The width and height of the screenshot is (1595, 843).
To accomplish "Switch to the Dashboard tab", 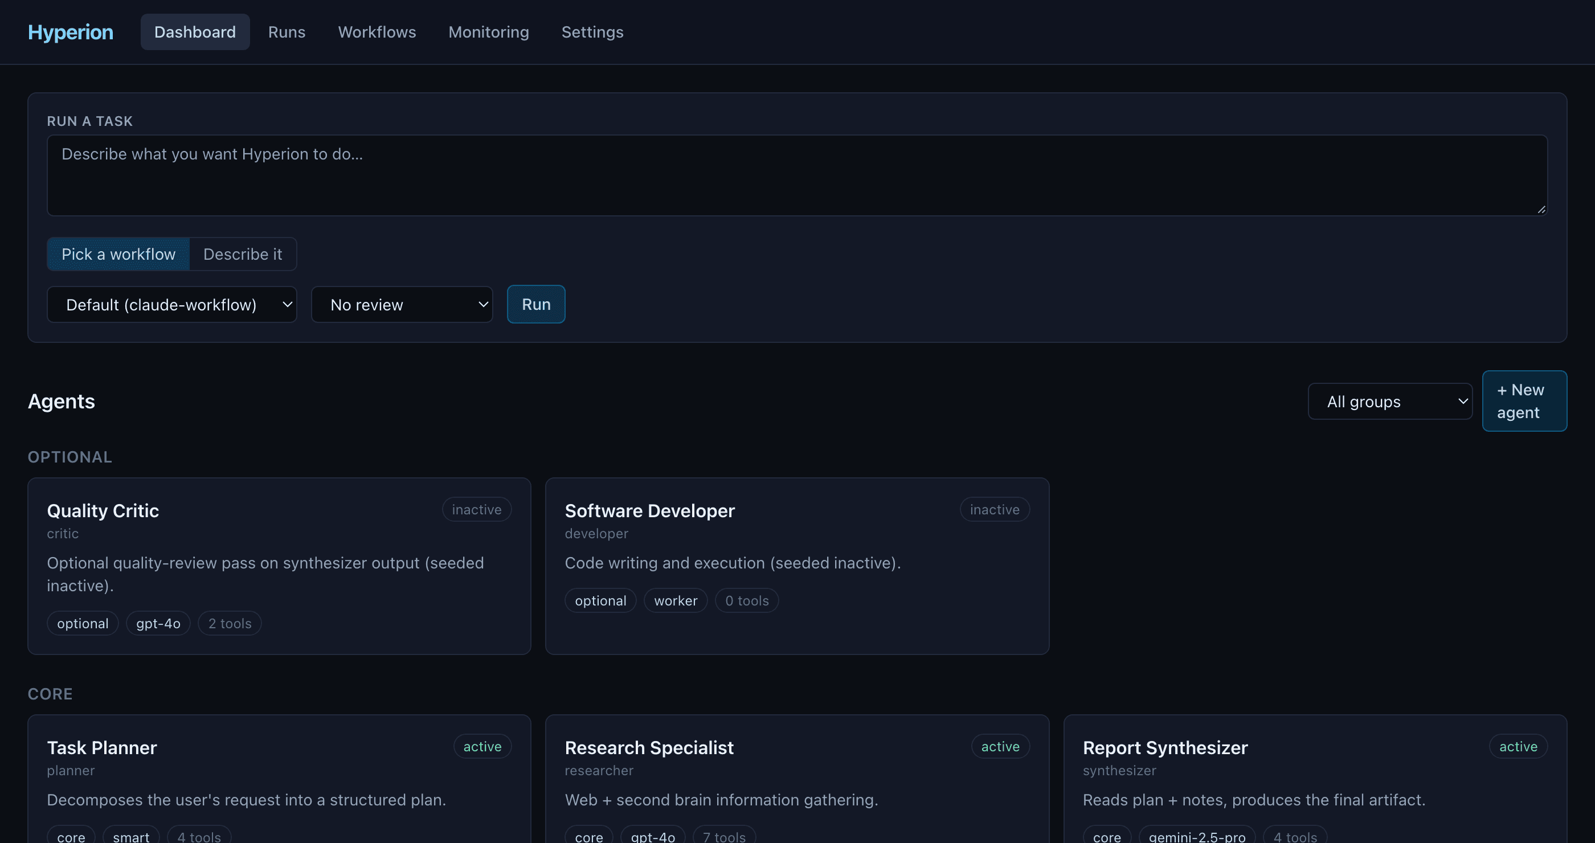I will pos(195,32).
